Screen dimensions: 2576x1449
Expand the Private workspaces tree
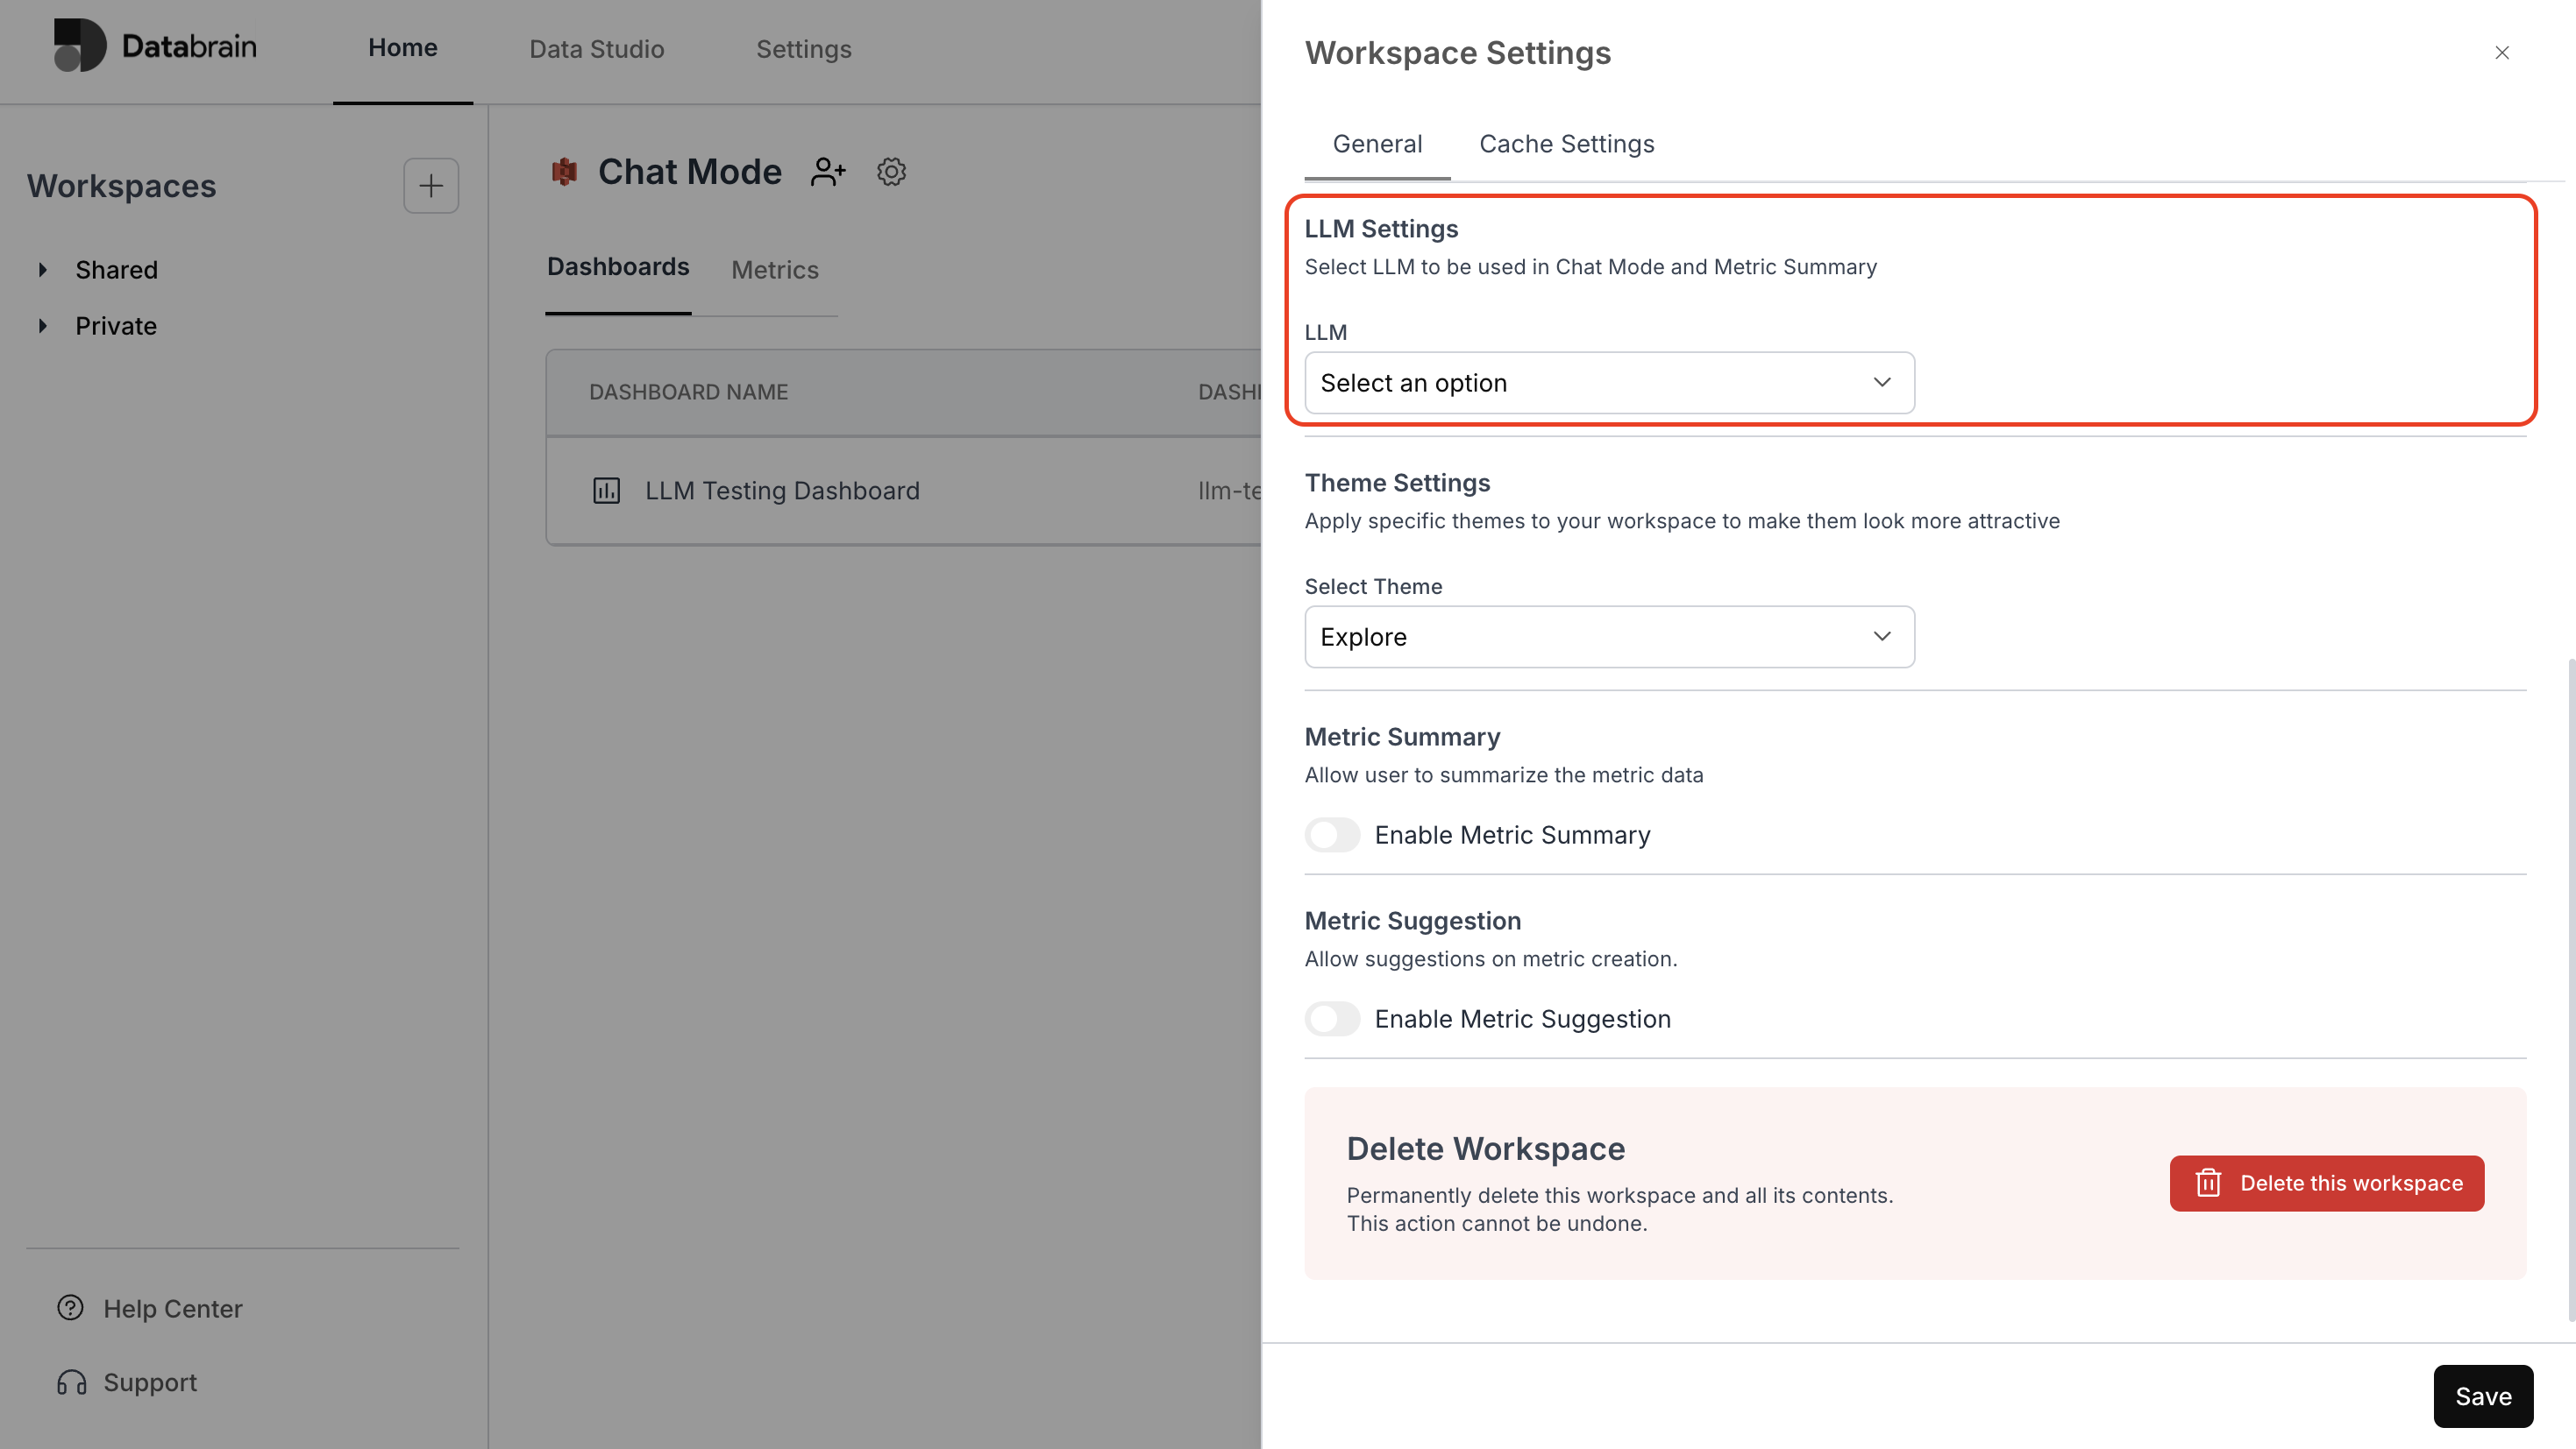[43, 326]
